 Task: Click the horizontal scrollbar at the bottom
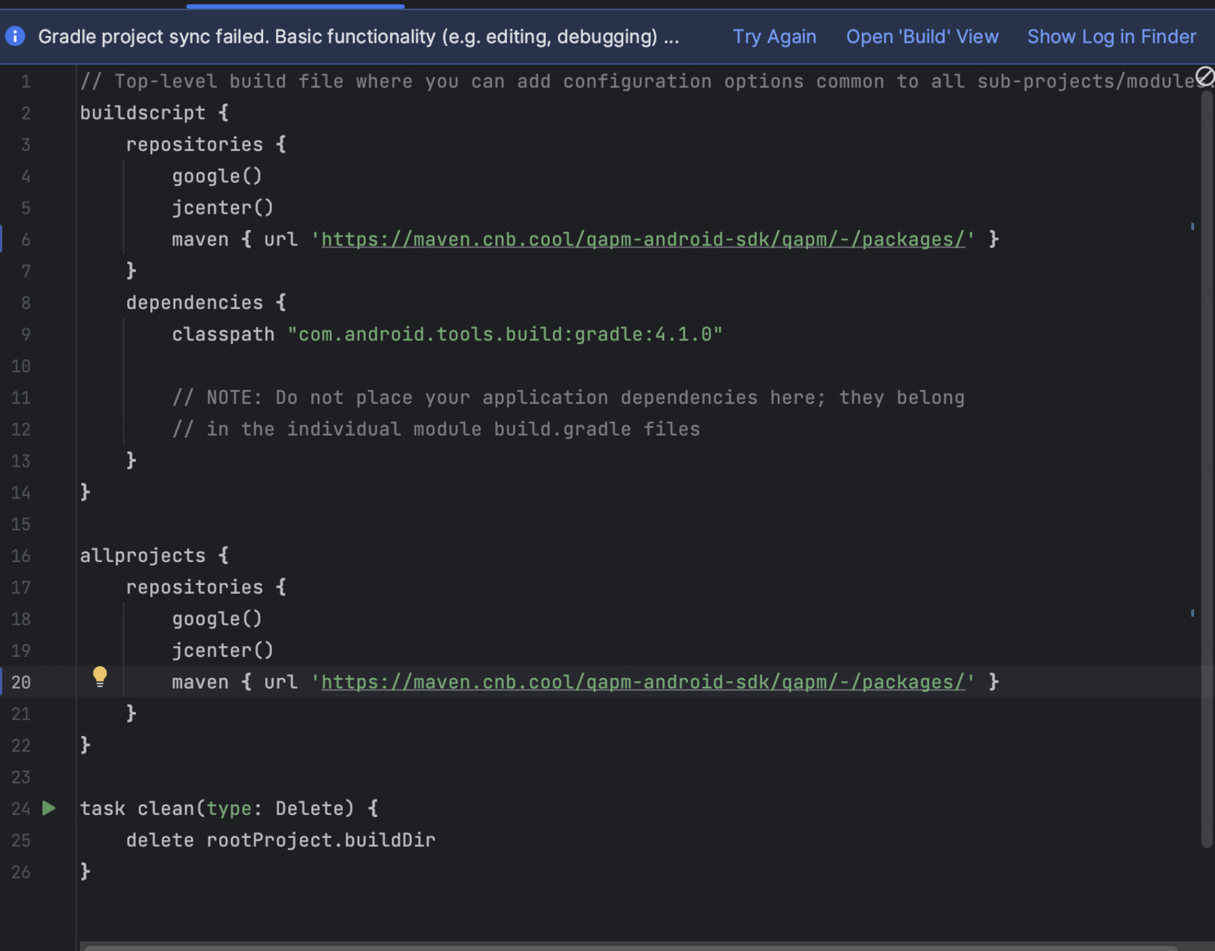click(629, 947)
